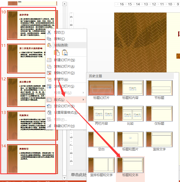Select slide 11 thumbnail 第二次世界大战的影响
Viewport: 180px width, 182px height.
[x=27, y=58]
